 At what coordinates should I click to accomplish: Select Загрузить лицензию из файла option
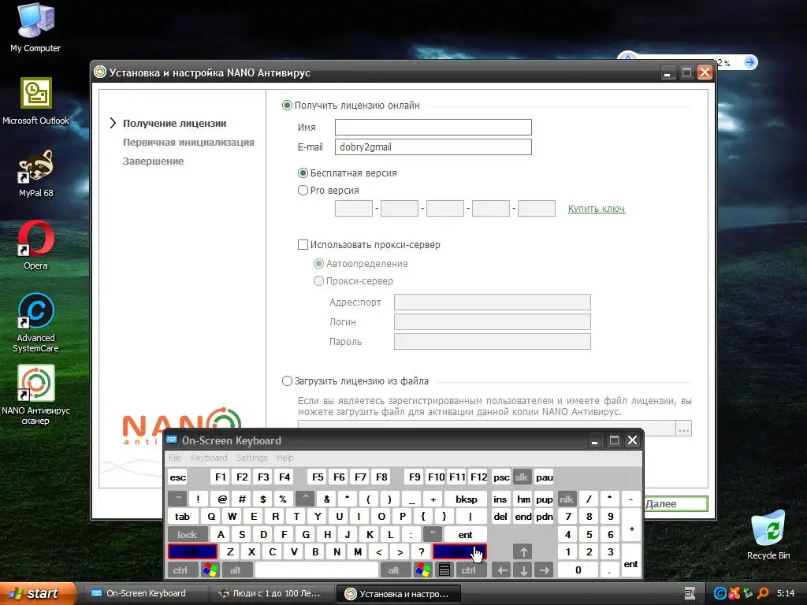[355, 381]
